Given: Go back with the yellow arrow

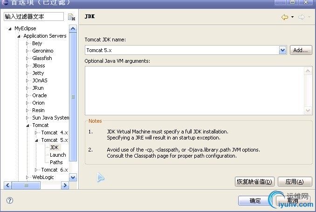Looking at the screenshot, I should pos(285,17).
